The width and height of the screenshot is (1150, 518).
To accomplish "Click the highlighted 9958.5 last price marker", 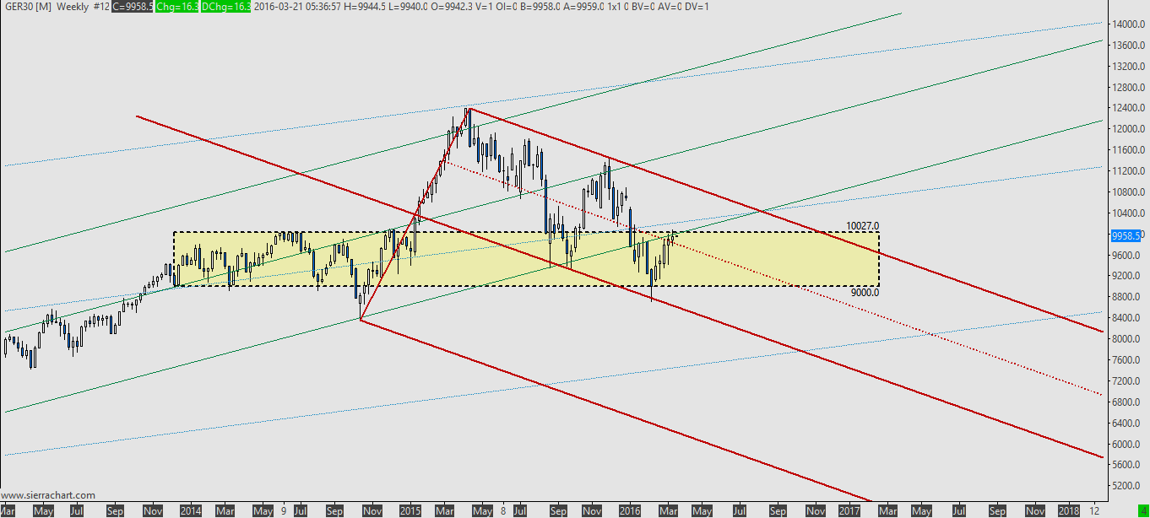I will 1126,235.
